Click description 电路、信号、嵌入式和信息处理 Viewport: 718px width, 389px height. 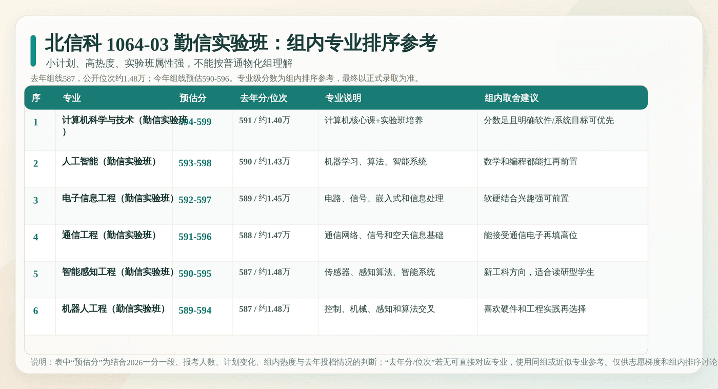tap(384, 199)
